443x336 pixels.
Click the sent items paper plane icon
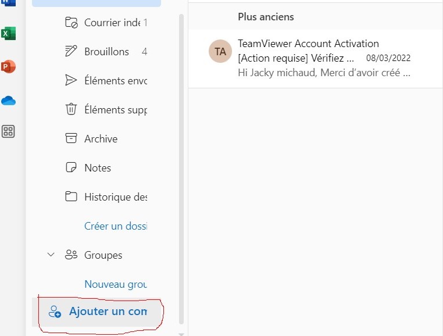coord(71,81)
